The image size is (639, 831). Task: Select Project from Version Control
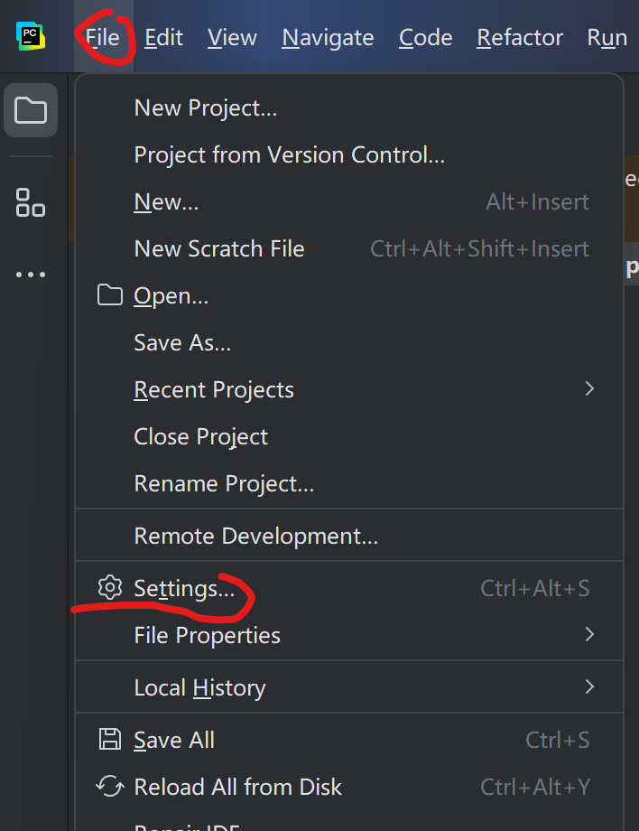coord(289,155)
